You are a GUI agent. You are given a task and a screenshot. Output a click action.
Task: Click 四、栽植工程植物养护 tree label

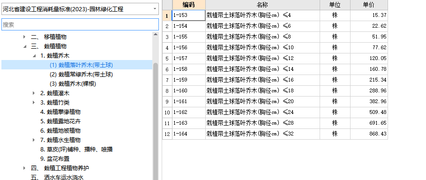click(x=60, y=168)
